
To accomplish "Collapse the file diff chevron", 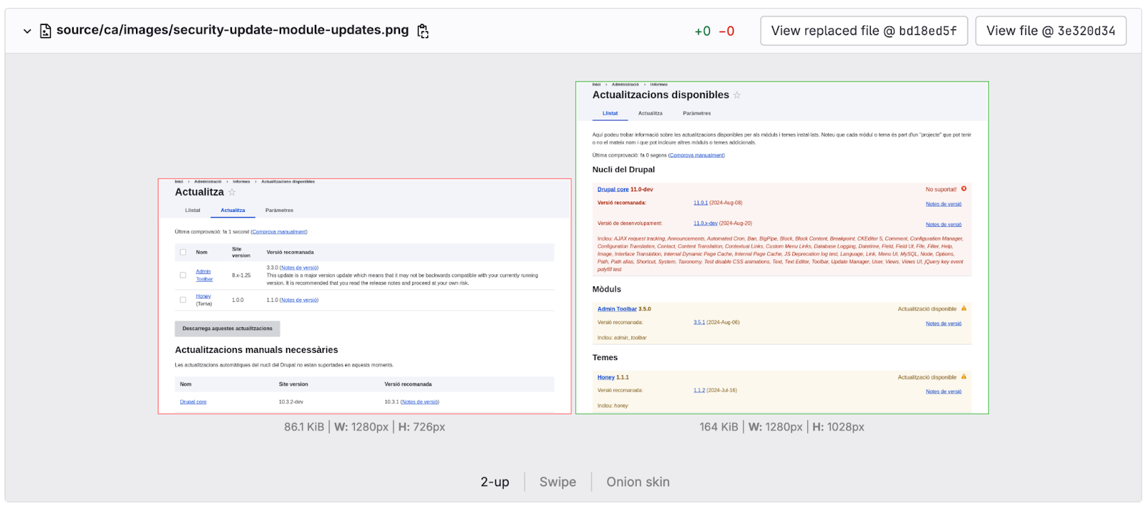I will coord(27,31).
